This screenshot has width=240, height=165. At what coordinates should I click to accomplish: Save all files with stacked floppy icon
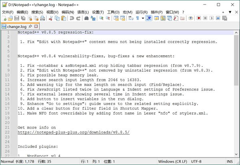coord(23,18)
